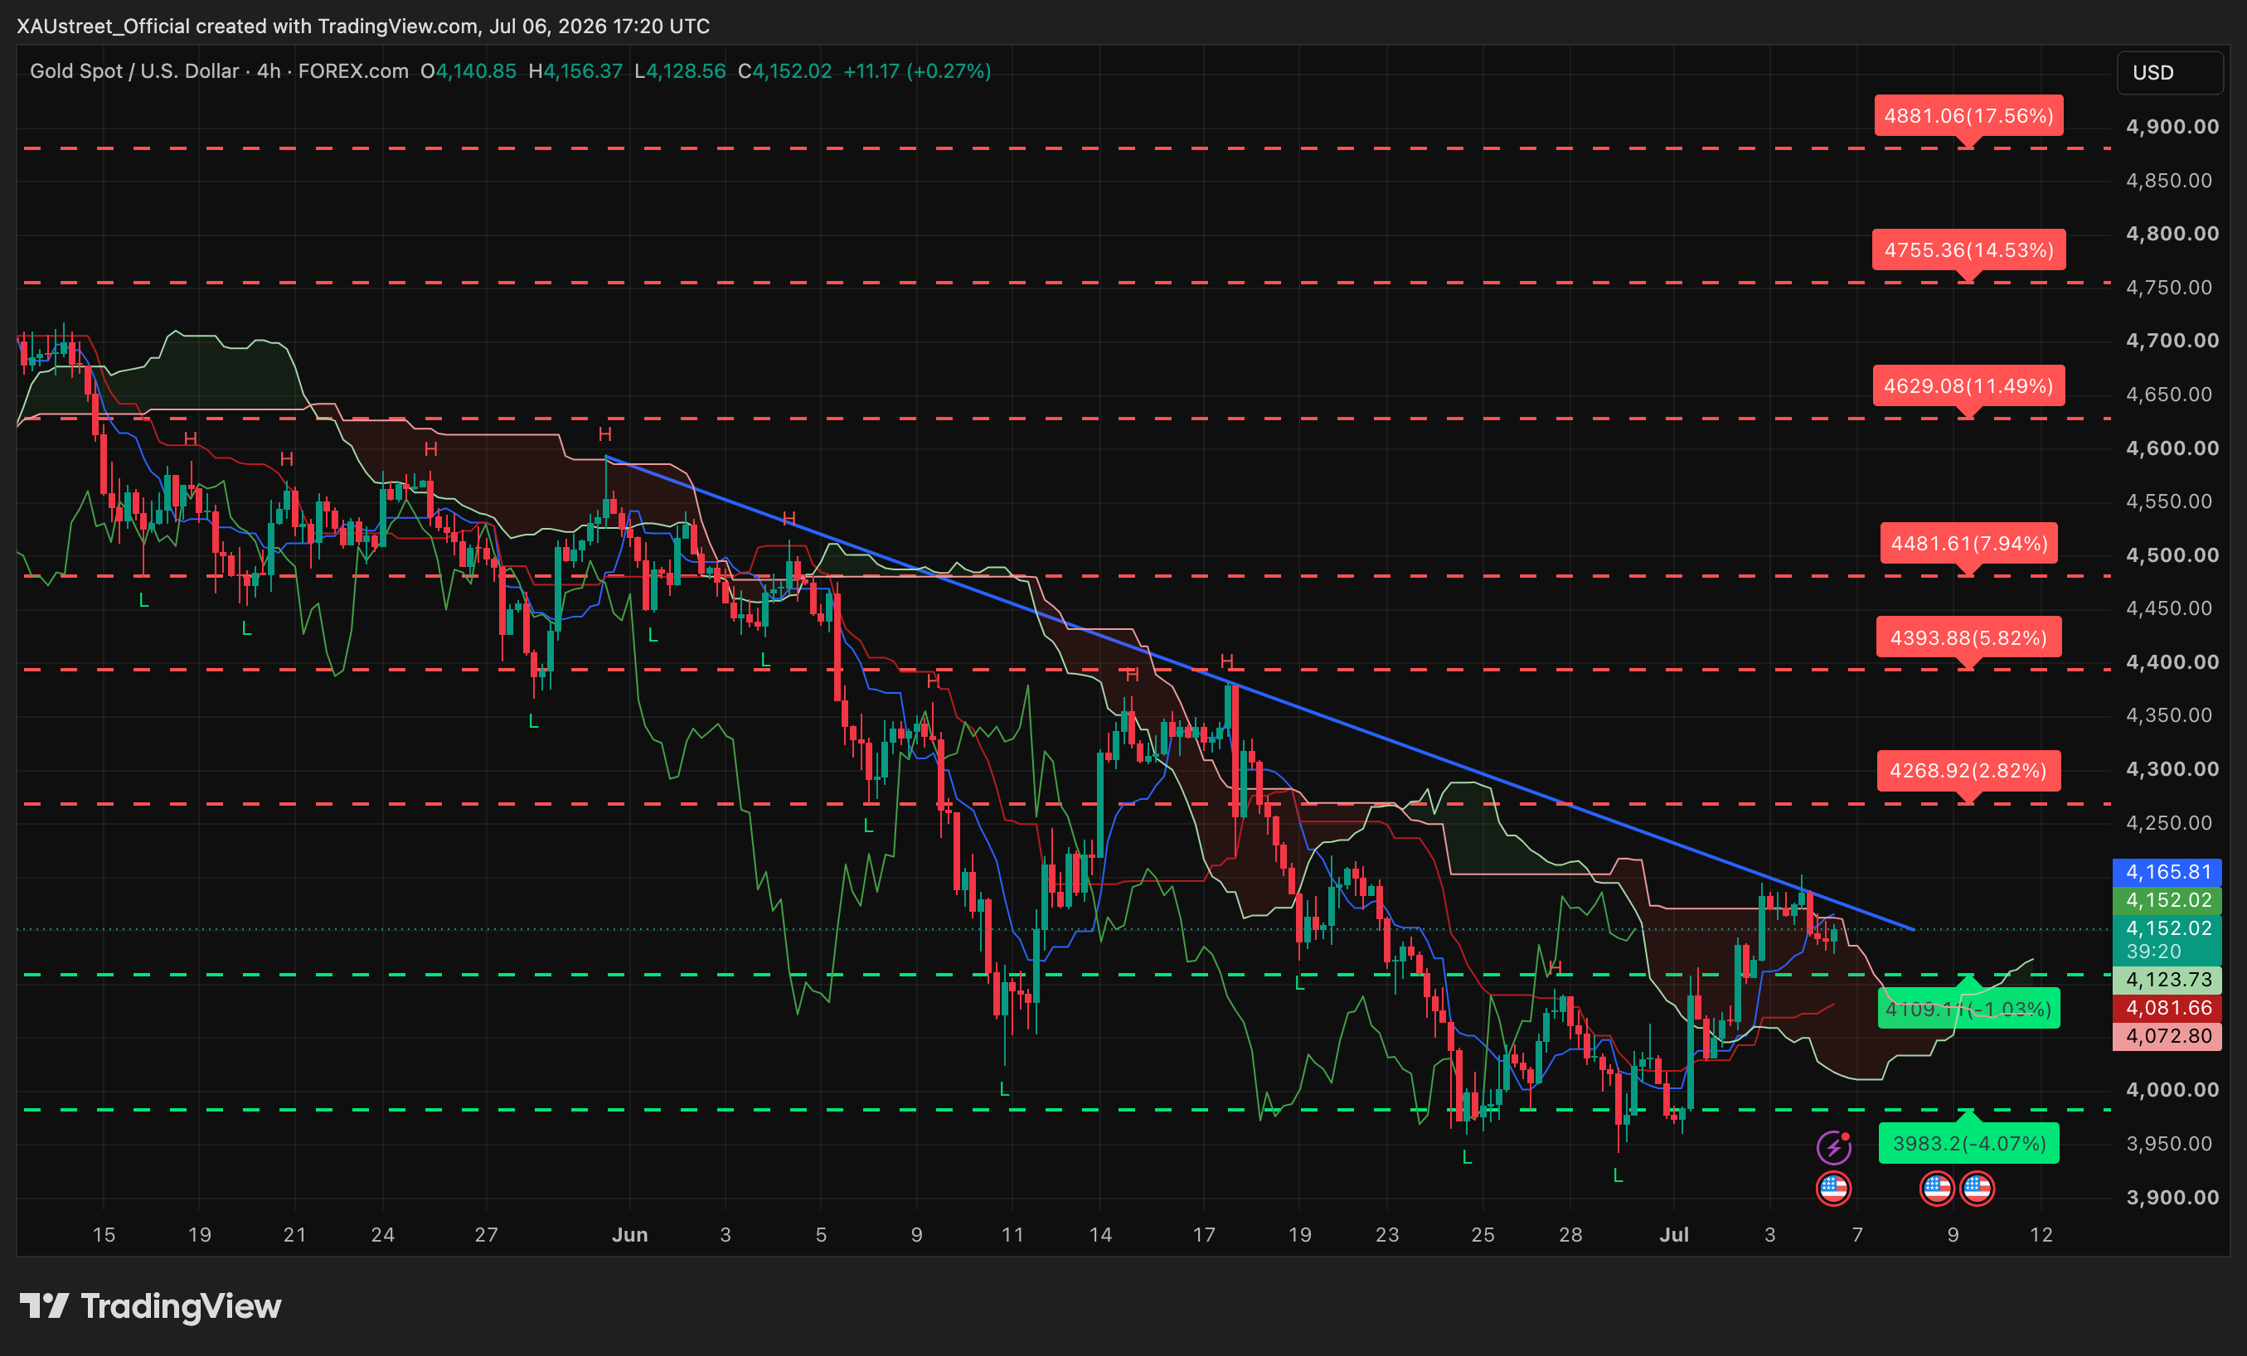Click the 15 date label on time axis
The height and width of the screenshot is (1356, 2247).
coord(104,1235)
